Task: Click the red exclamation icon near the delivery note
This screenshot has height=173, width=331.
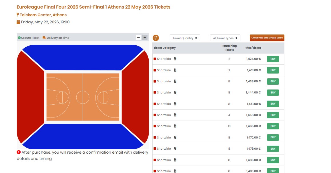Action: point(19,152)
